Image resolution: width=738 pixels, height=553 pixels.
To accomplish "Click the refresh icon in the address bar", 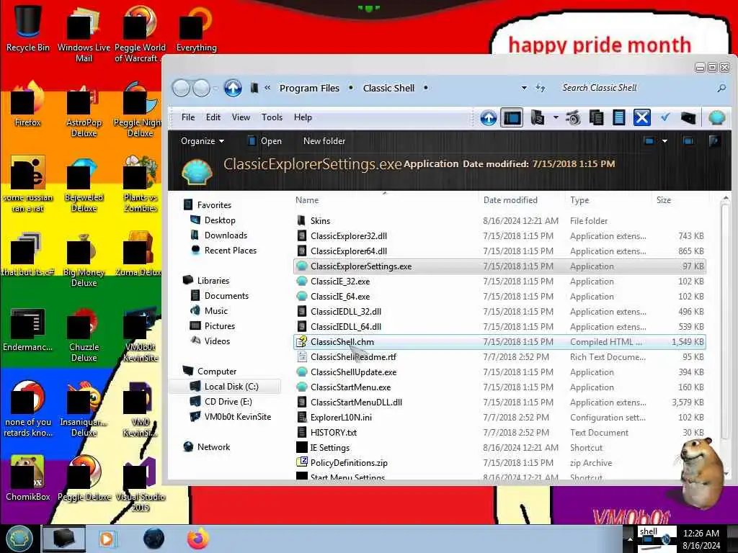I will point(541,88).
